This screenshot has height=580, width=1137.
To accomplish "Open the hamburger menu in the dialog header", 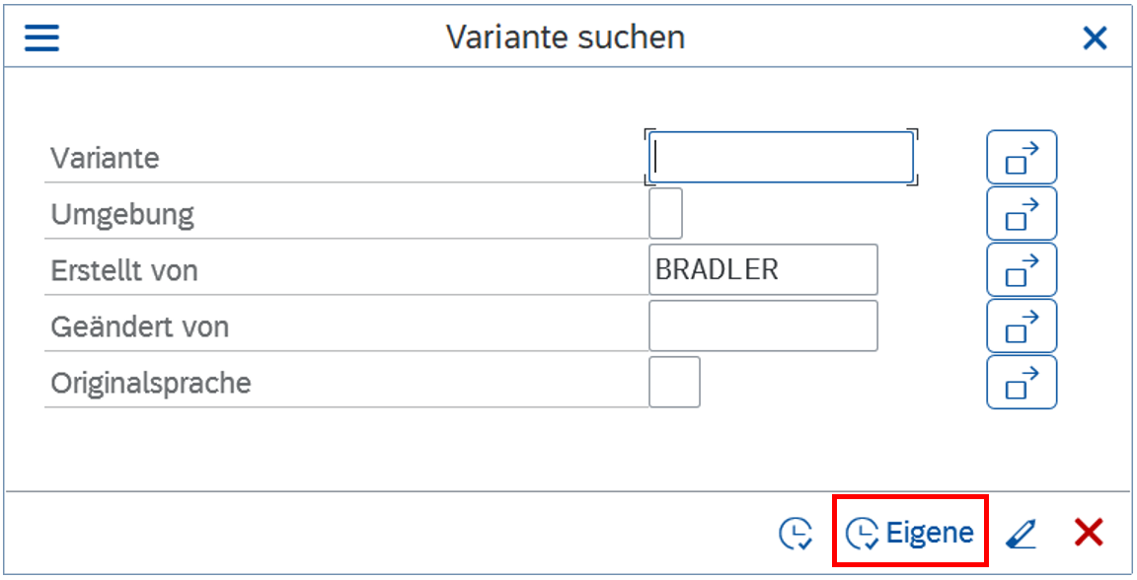I will [41, 37].
